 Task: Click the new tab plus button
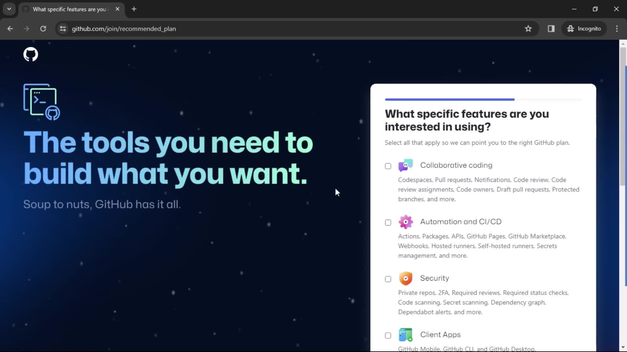tap(134, 9)
